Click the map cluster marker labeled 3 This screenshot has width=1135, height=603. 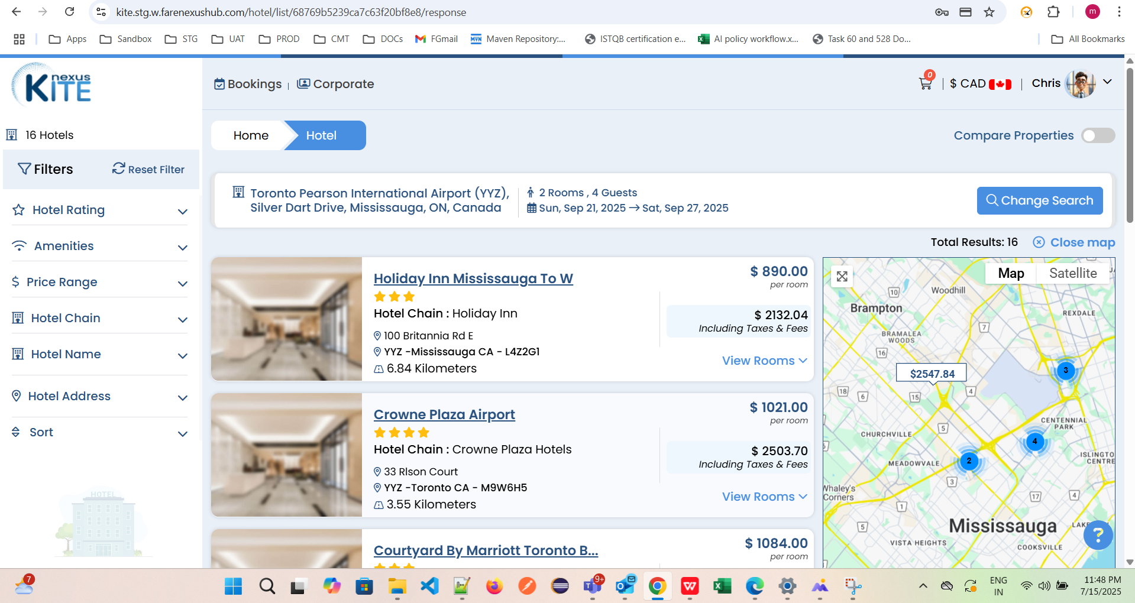coord(1066,371)
